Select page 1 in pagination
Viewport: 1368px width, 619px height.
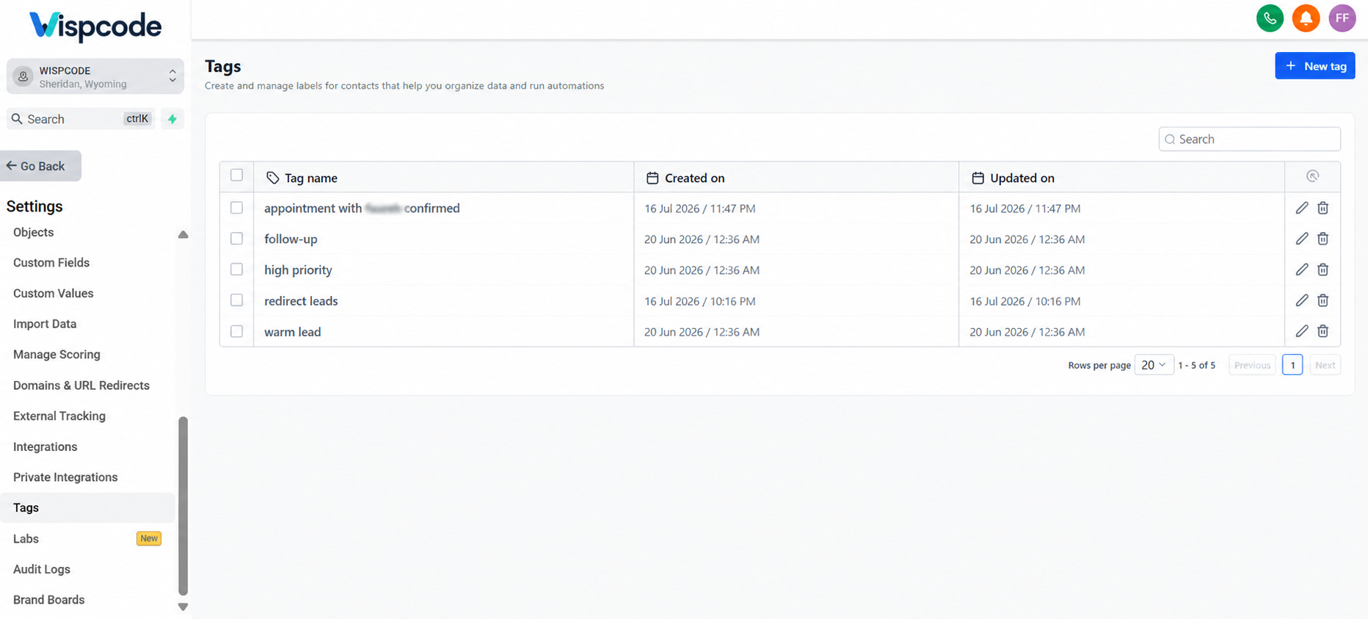point(1292,365)
